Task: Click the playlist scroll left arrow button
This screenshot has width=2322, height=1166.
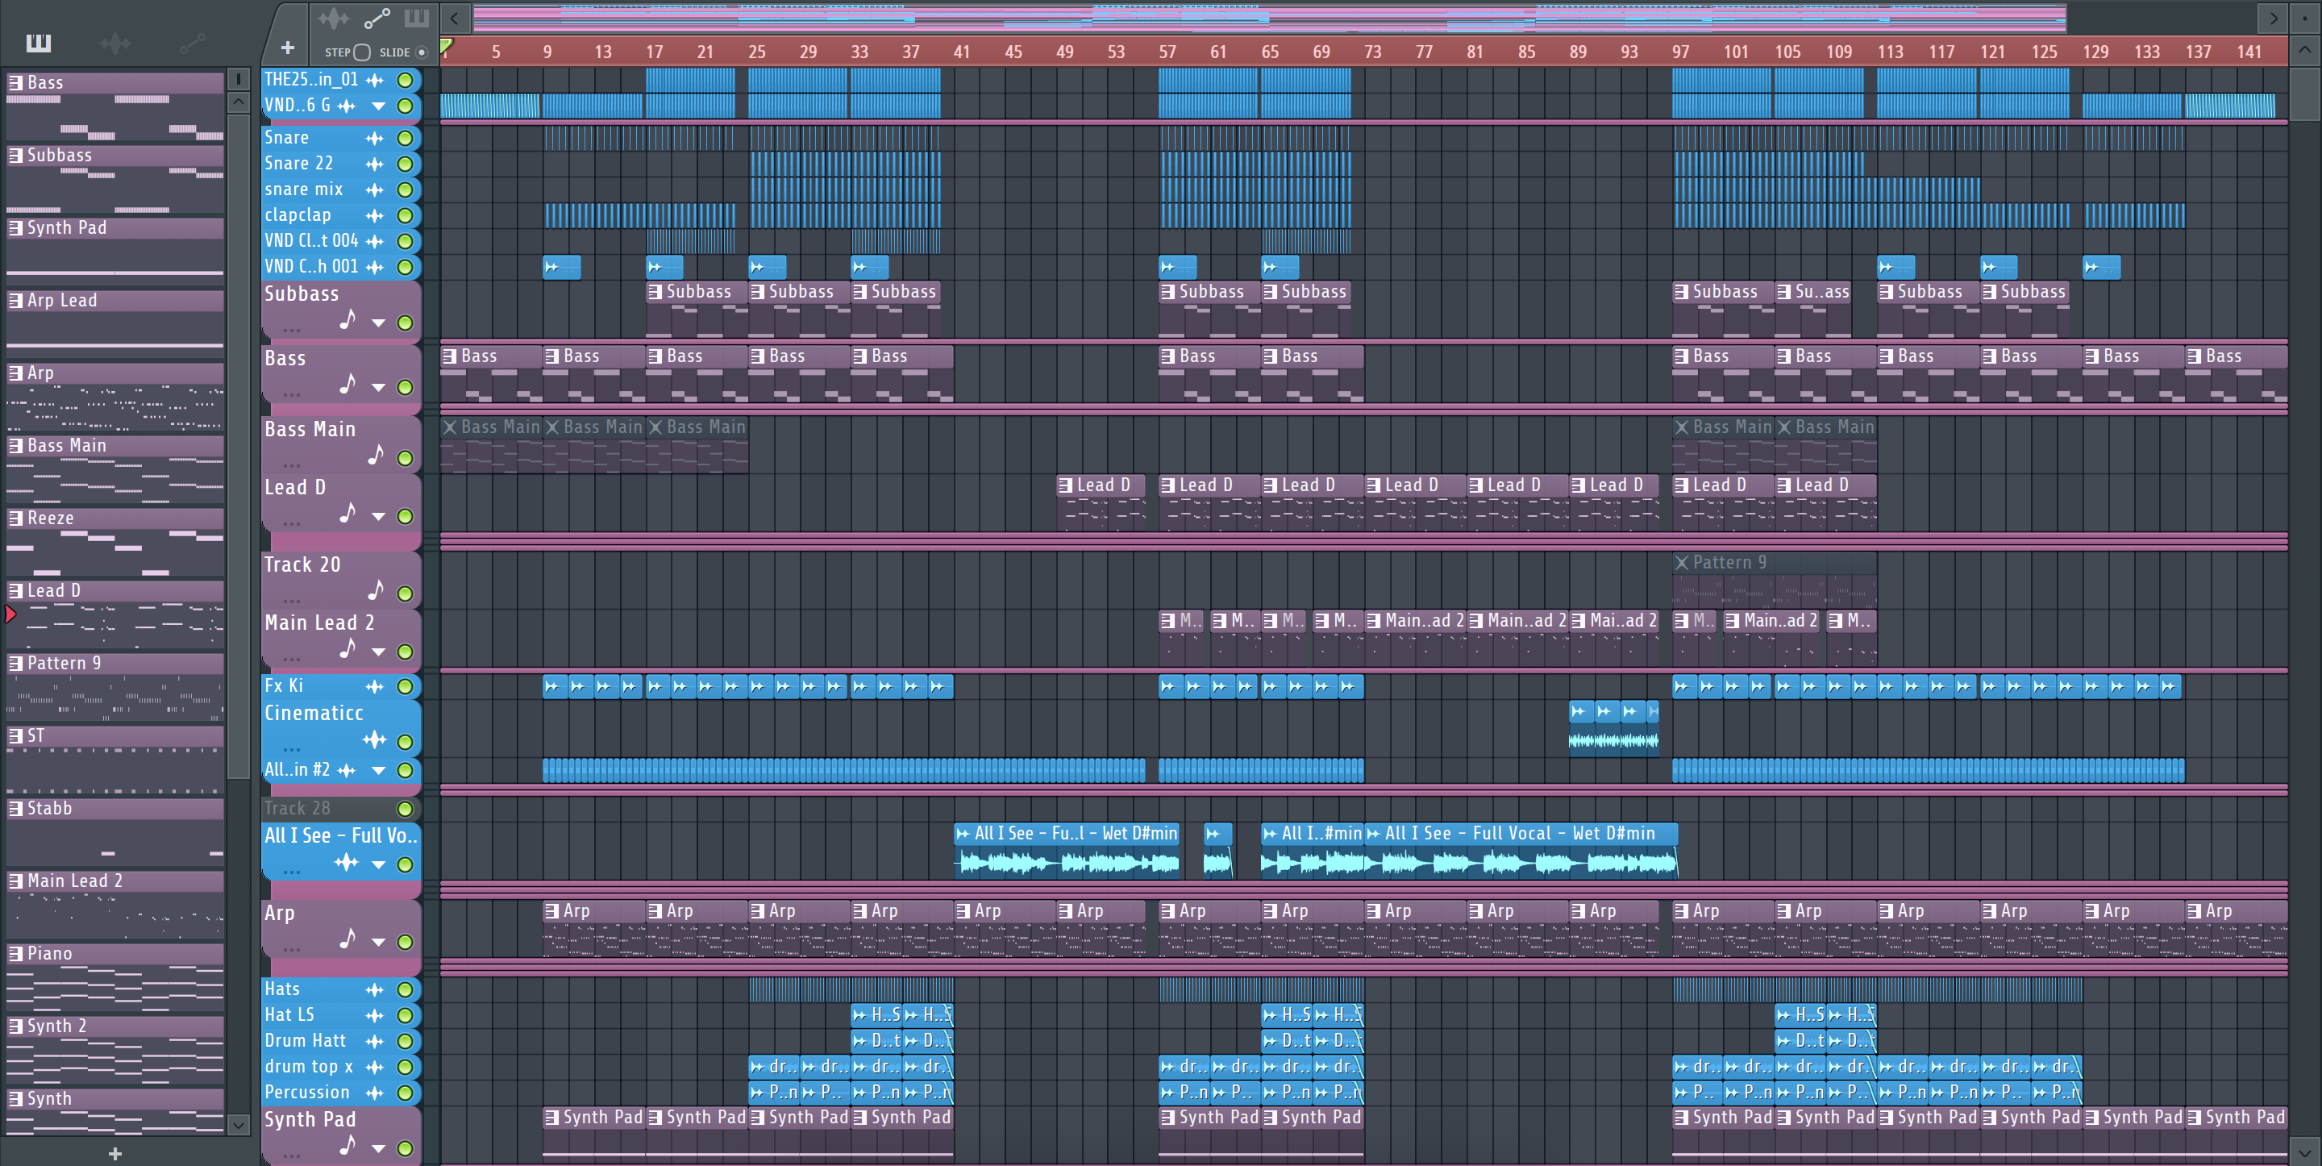Action: 454,18
